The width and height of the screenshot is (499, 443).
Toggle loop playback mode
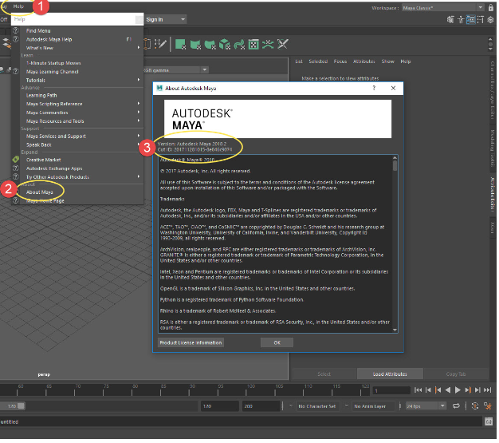(x=456, y=406)
